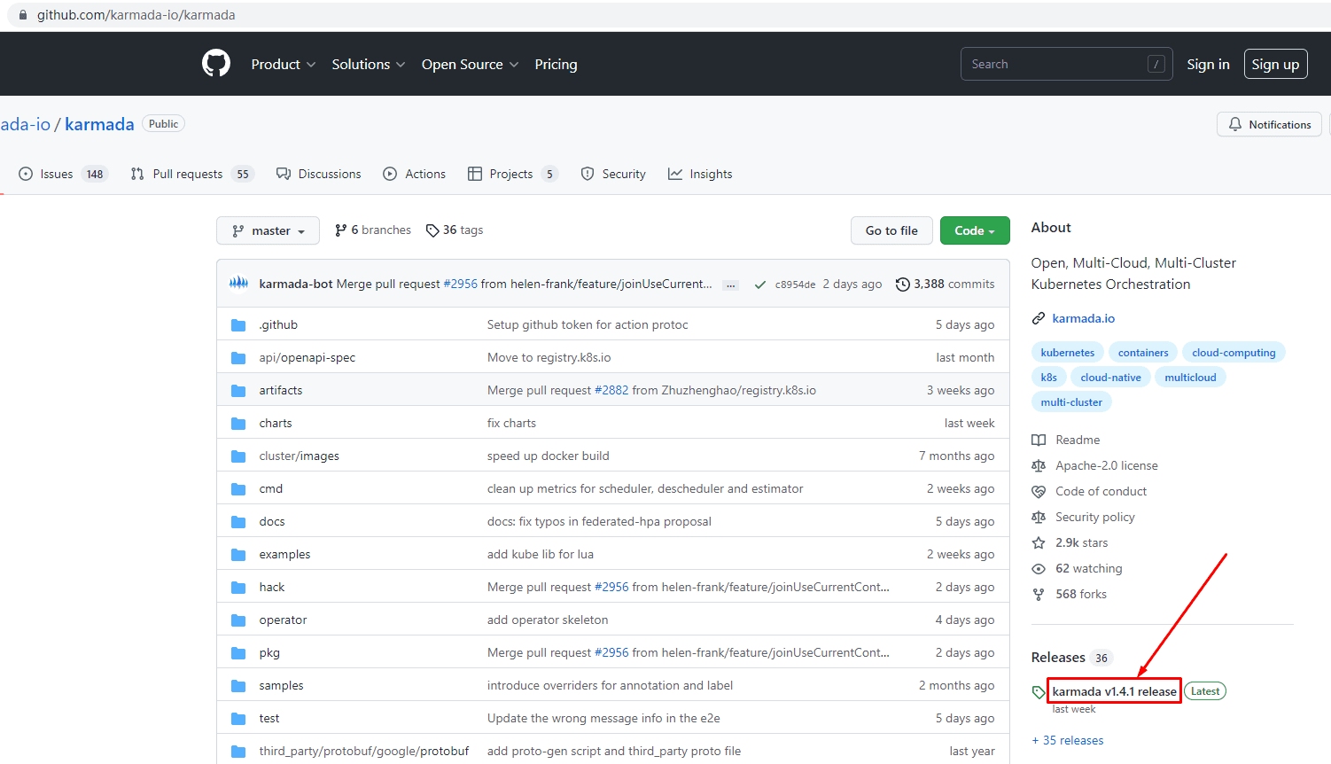The height and width of the screenshot is (764, 1331).
Task: Click the link icon beside karmada.io
Action: (1039, 319)
